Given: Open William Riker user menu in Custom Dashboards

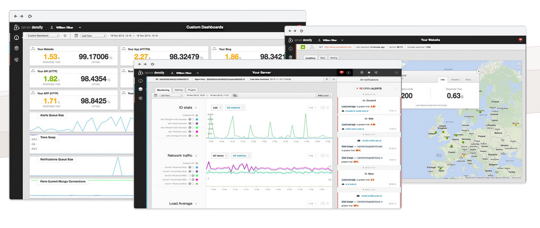Looking at the screenshot, I should pyautogui.click(x=65, y=27).
